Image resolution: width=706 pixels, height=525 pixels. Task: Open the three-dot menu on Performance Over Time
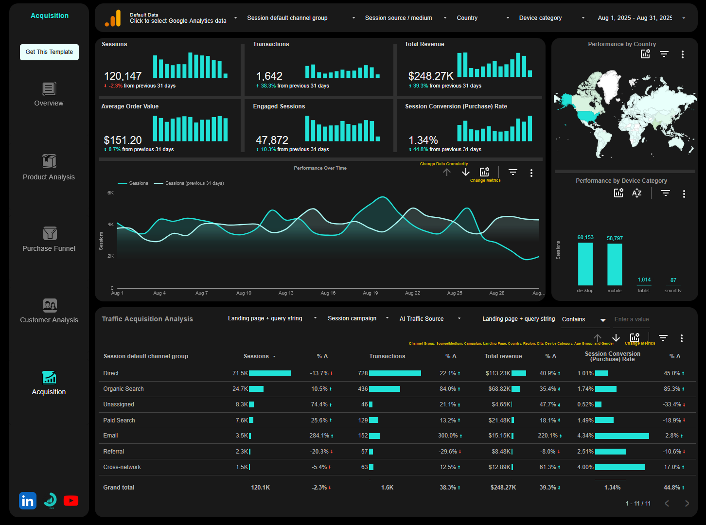pyautogui.click(x=531, y=173)
